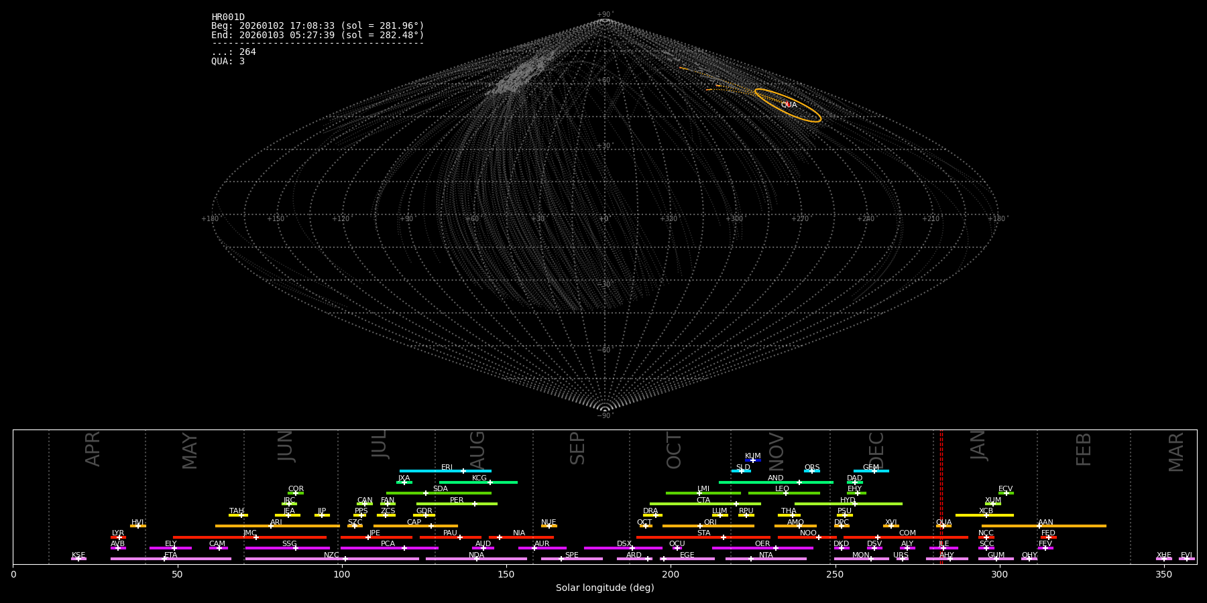This screenshot has width=1207, height=603.
Task: Select the XCB shower label
Action: [986, 511]
